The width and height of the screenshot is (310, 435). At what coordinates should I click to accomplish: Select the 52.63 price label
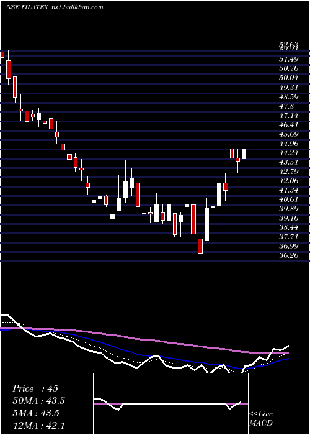pos(288,44)
